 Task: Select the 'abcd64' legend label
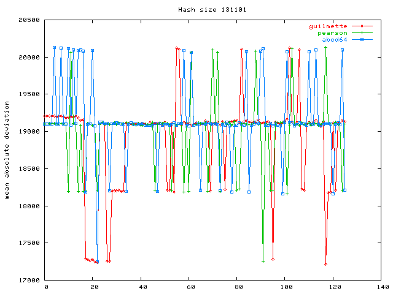pos(335,40)
